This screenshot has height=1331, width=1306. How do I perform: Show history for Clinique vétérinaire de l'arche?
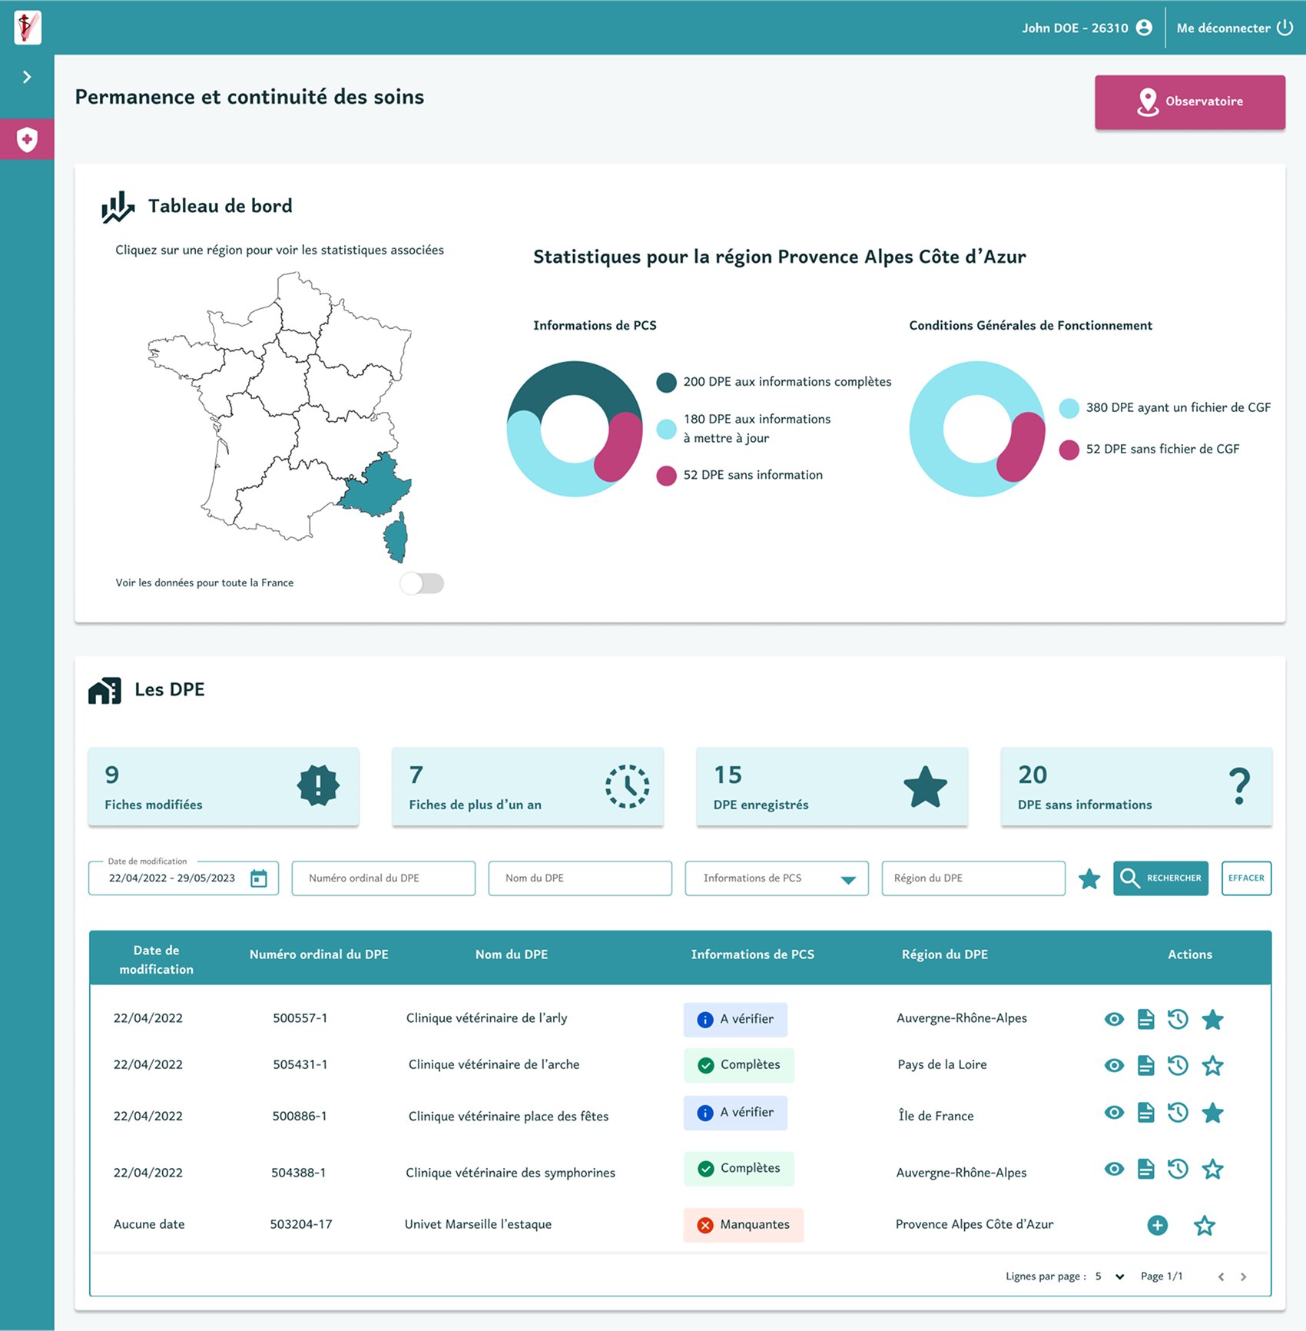[1178, 1066]
